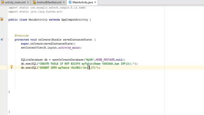The width and height of the screenshot is (204, 115).
Task: Close the MainActivity.java tab
Action: tap(95, 2)
